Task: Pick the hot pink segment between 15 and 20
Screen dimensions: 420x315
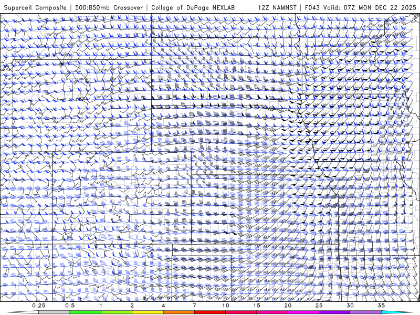Action: [x=272, y=312]
